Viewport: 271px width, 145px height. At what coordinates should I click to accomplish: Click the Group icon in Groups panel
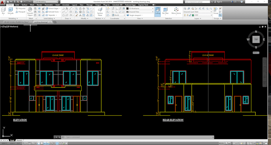point(216,11)
